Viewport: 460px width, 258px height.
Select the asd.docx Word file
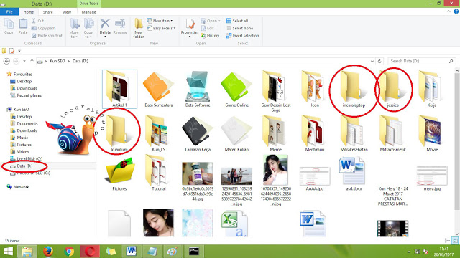[354, 174]
